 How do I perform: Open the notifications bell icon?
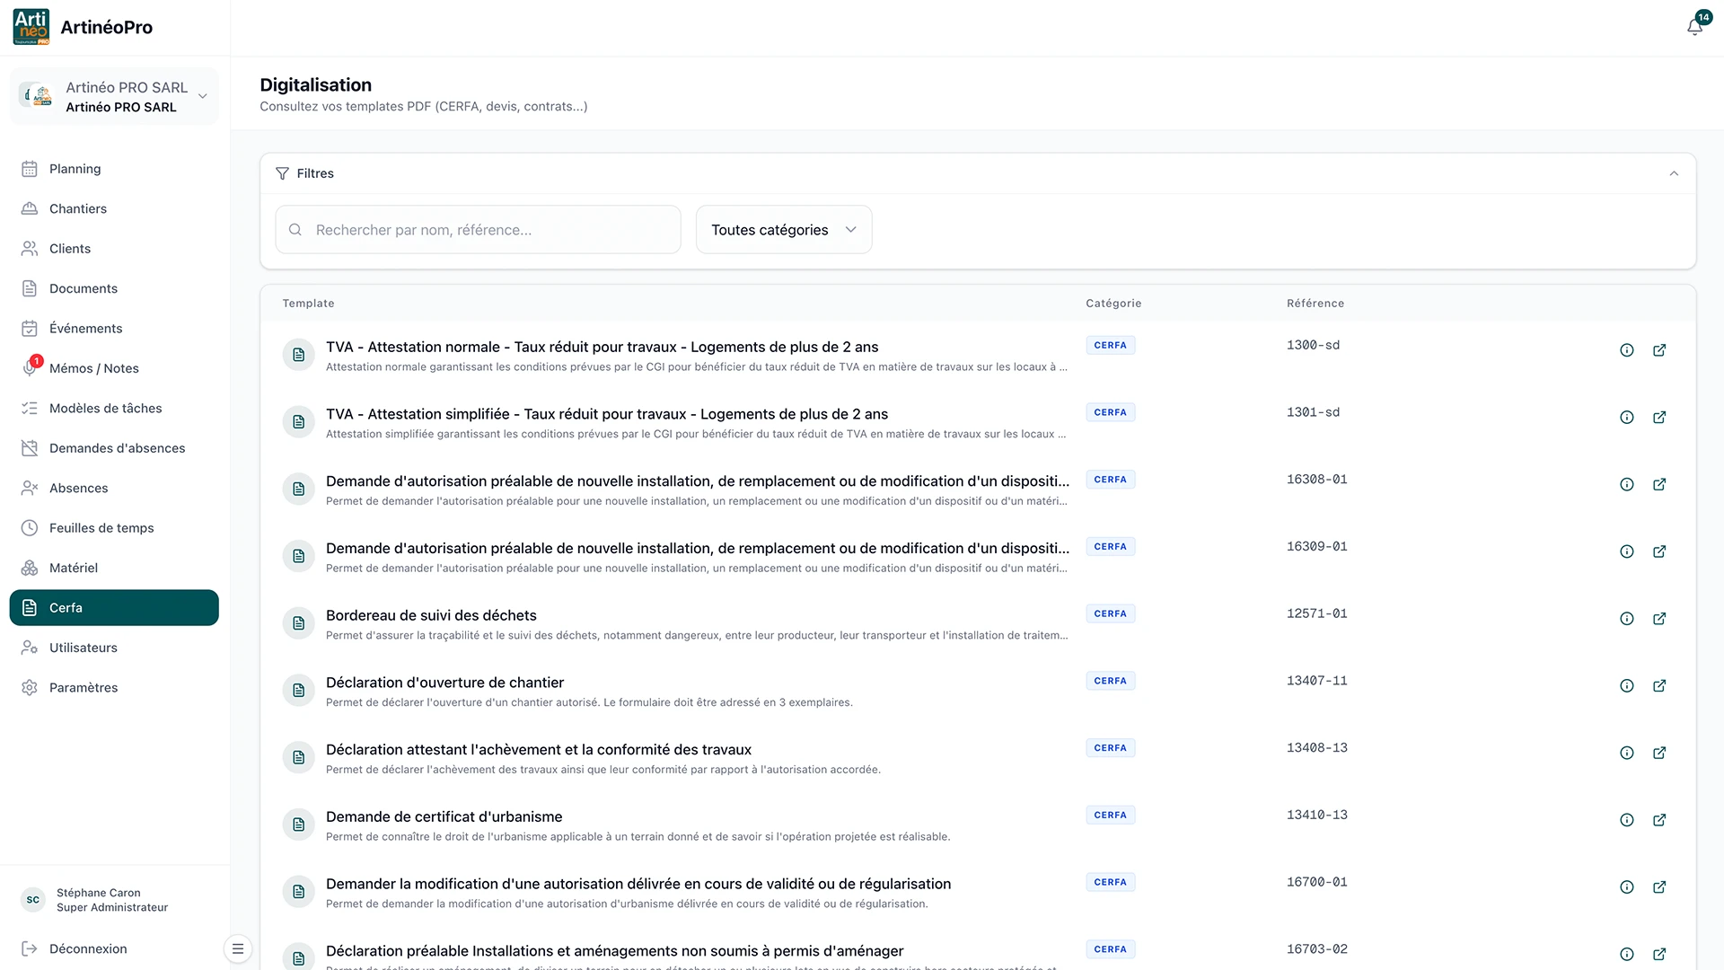click(1694, 27)
